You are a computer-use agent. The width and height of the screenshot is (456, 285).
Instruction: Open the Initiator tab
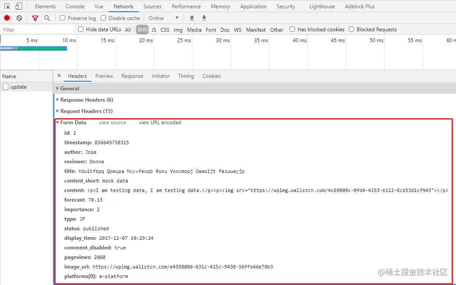click(161, 76)
